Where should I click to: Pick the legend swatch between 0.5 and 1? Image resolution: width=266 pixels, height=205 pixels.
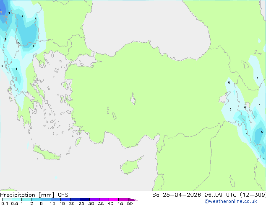(17, 200)
